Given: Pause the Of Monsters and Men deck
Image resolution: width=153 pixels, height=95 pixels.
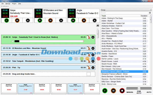Looking at the screenshot, I should coord(50,21).
